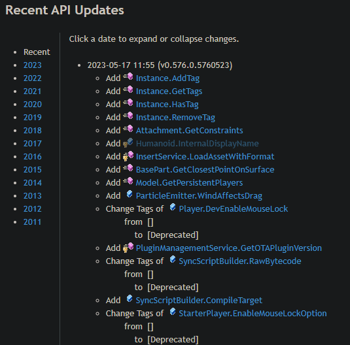Open the 2023 updates list
The image size is (350, 345).
click(33, 65)
